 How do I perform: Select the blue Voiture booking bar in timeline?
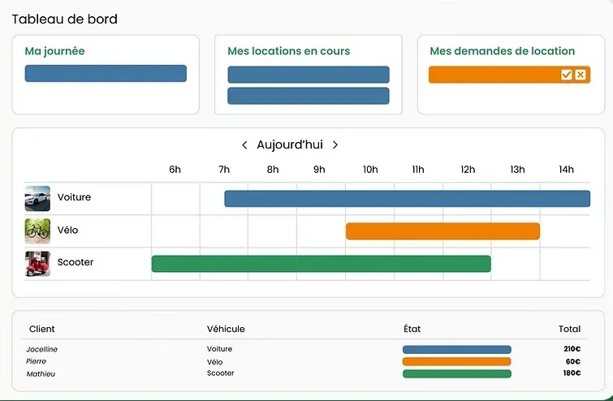[408, 199]
